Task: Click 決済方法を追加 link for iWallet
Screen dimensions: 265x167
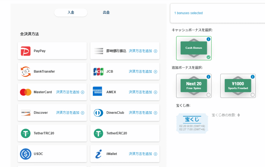Action: pyautogui.click(x=140, y=154)
